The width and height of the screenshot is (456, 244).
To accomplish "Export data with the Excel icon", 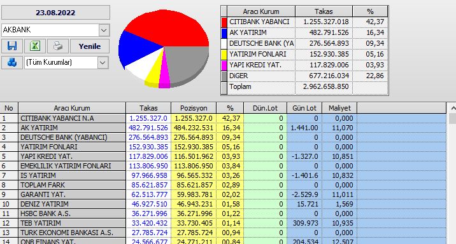I will pyautogui.click(x=35, y=46).
